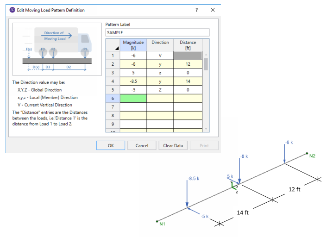This screenshot has height=237, width=327.
Task: Close the Edit Moving Load Pattern dialog
Action: [x=213, y=10]
